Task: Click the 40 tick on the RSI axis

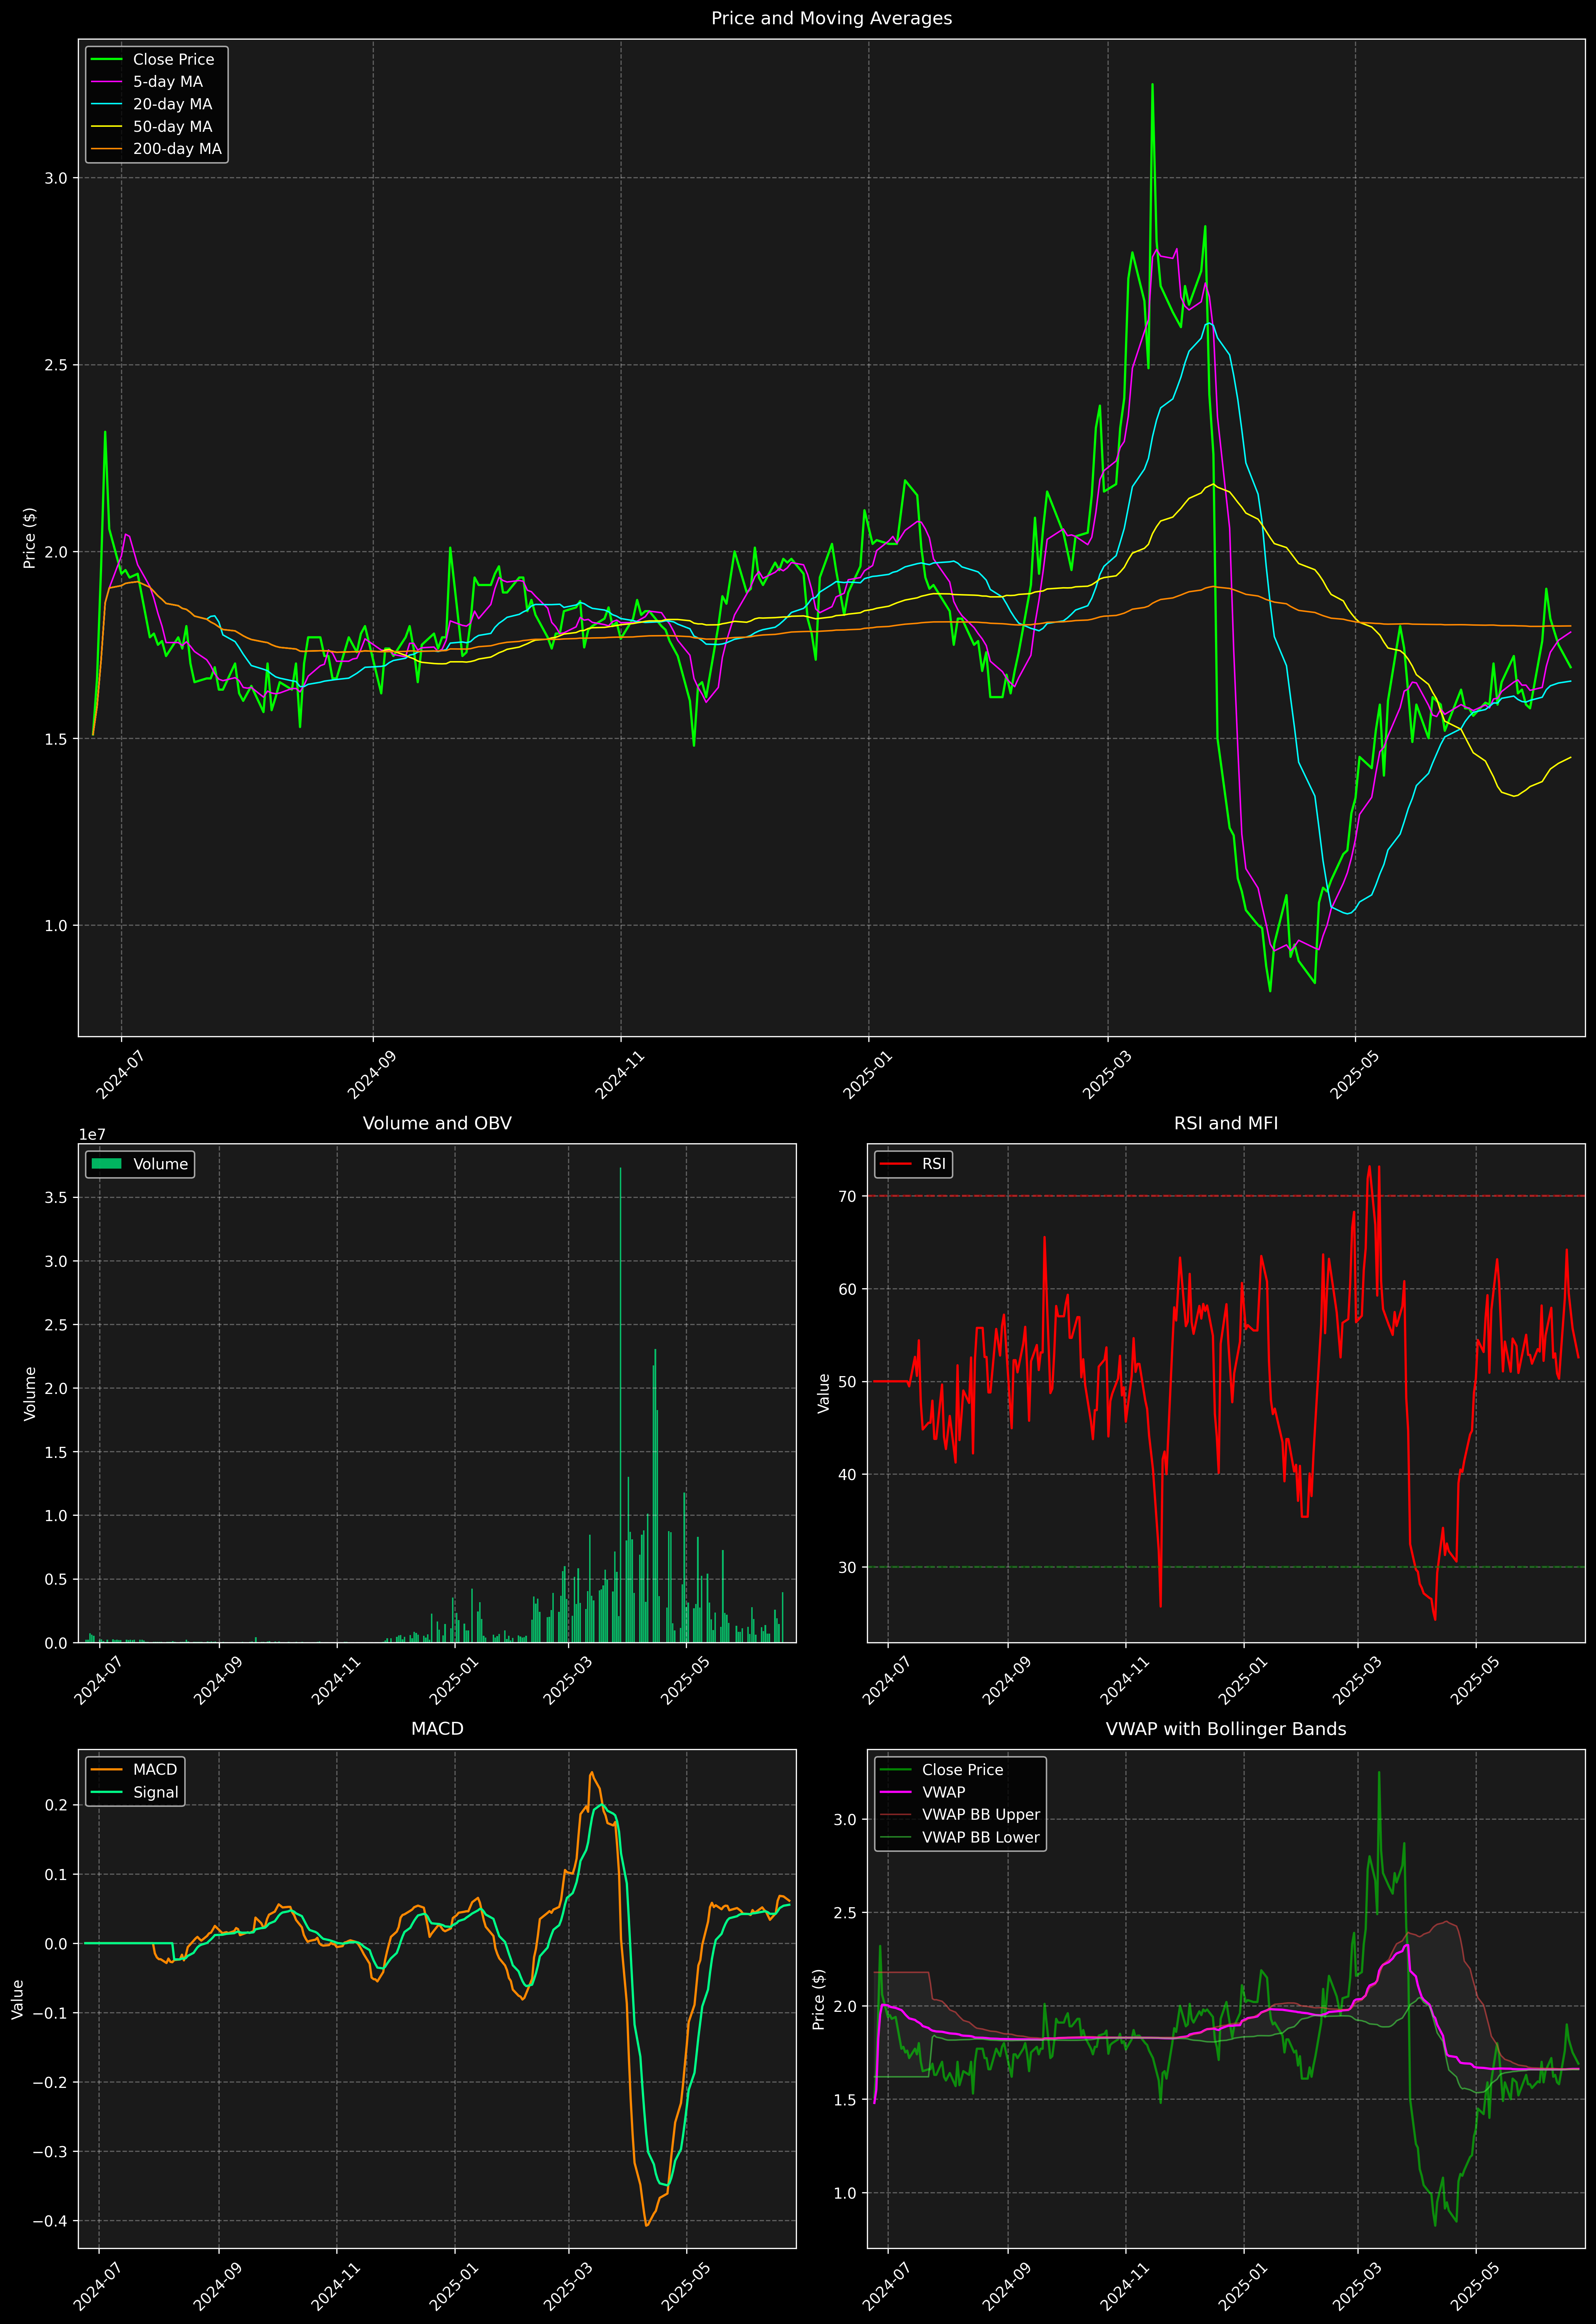Action: pos(848,1474)
